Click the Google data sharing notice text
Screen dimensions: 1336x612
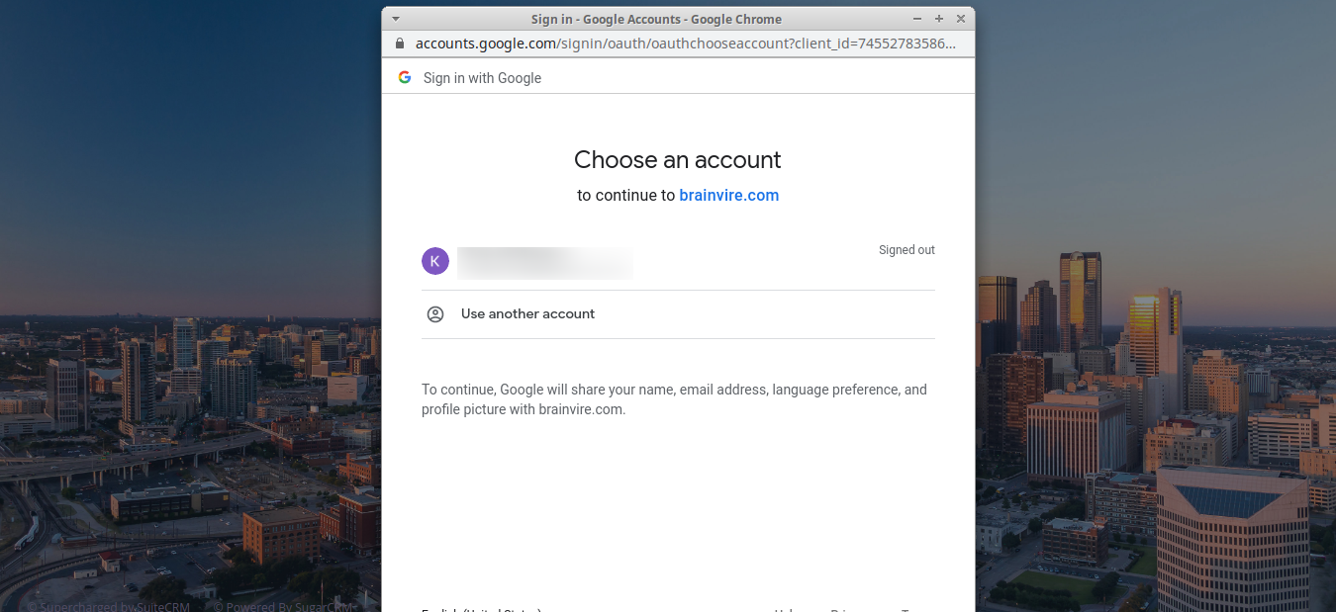point(674,399)
